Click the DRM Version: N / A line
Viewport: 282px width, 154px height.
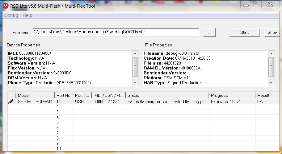(x=27, y=78)
